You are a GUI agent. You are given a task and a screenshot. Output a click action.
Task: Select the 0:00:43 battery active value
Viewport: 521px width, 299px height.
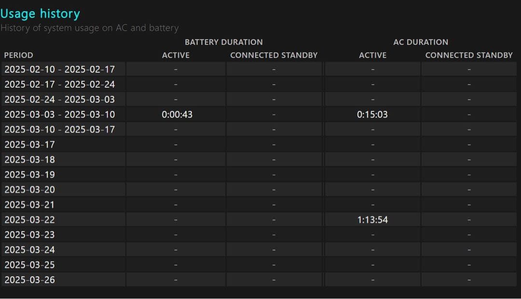click(x=177, y=114)
